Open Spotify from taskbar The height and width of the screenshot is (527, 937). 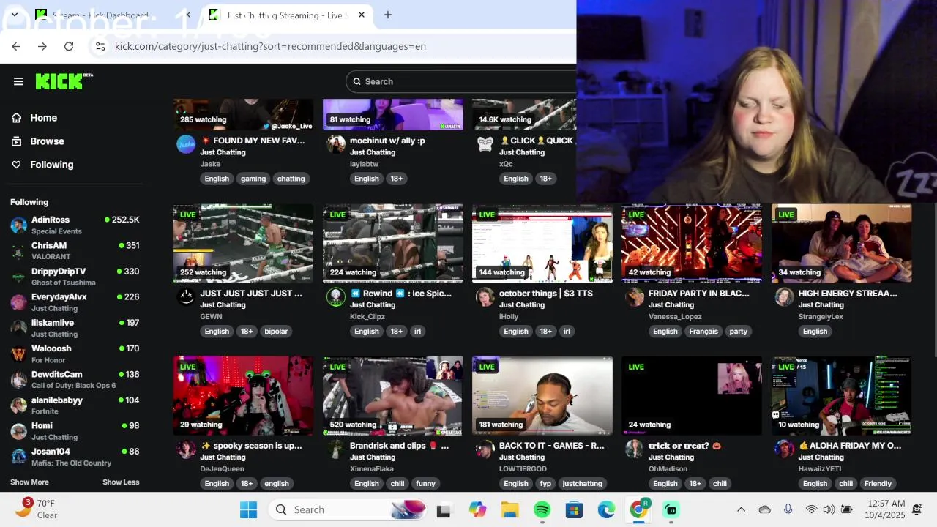542,509
